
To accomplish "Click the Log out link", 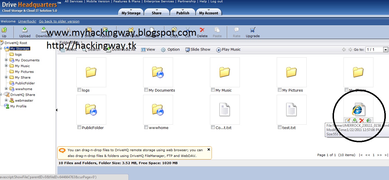I will [217, 1].
